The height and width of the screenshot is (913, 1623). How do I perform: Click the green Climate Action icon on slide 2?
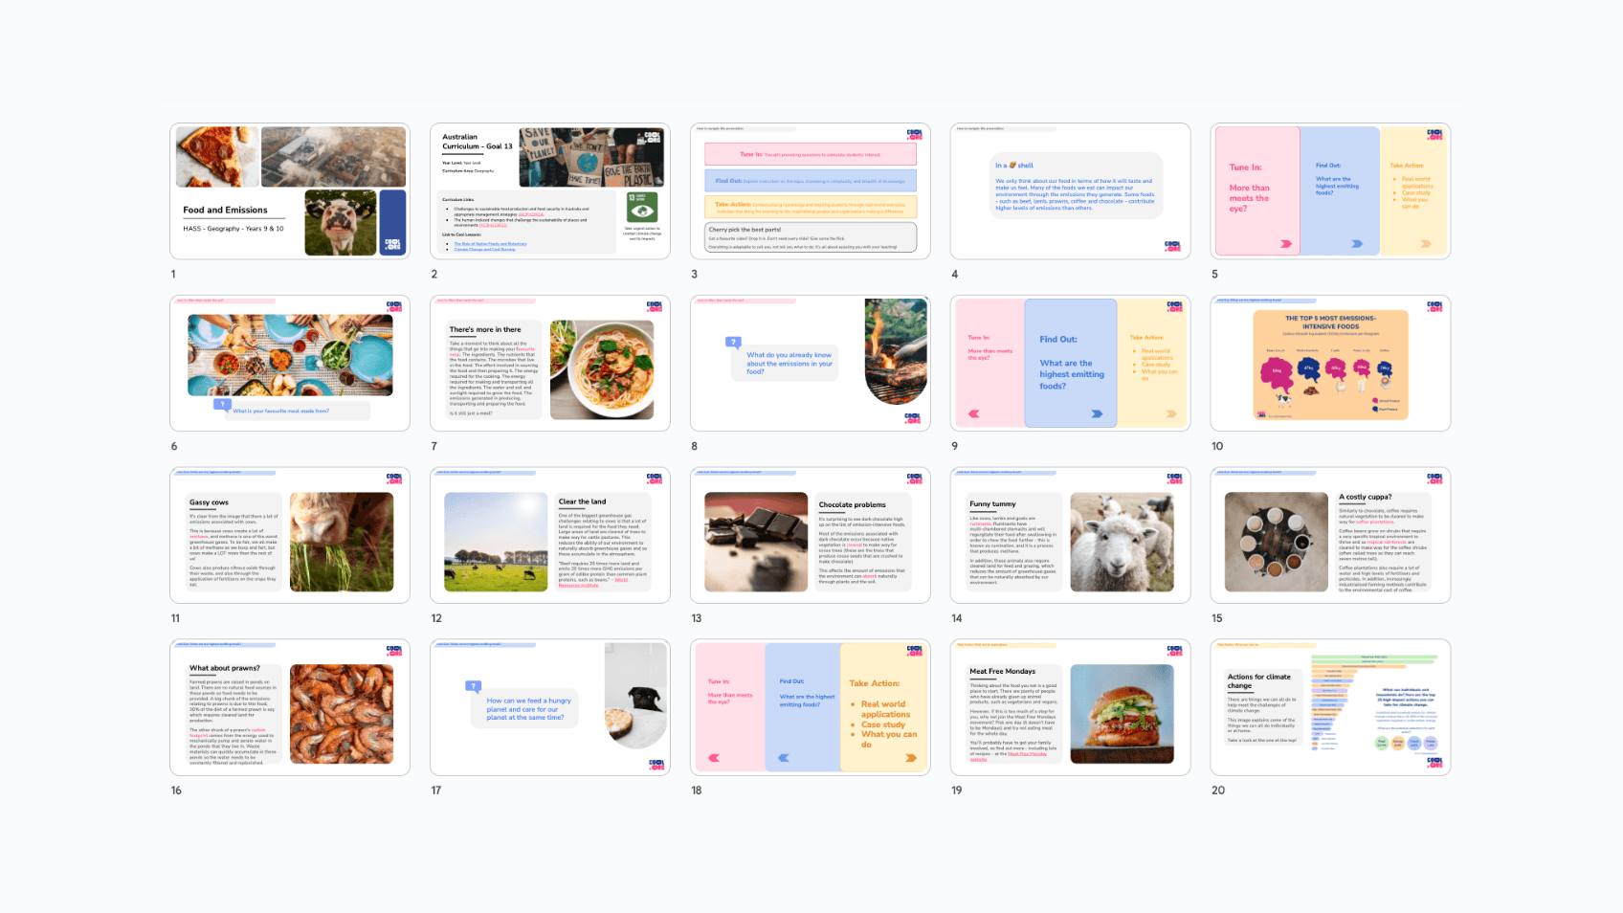(x=641, y=207)
